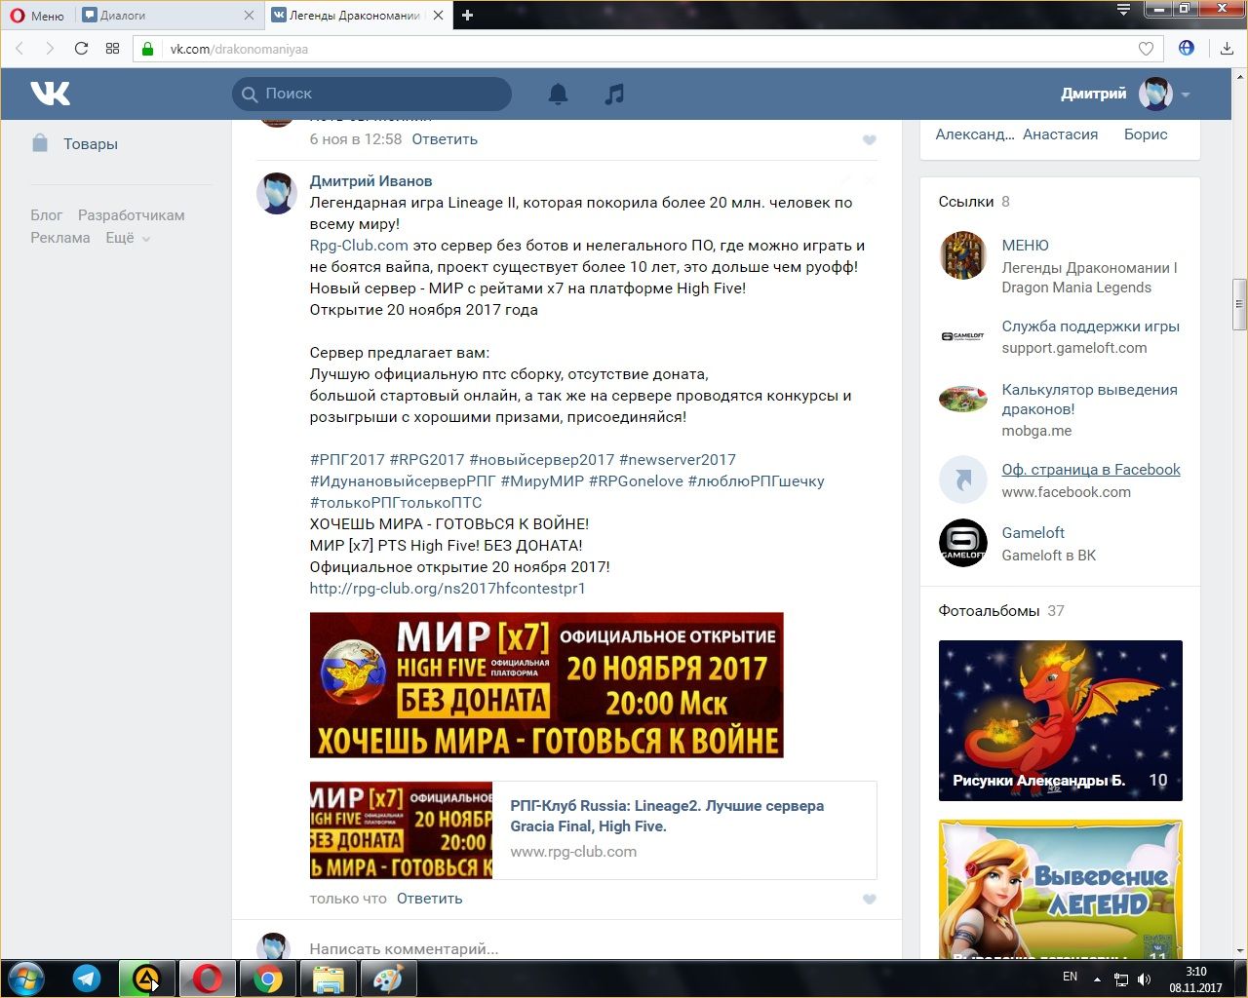This screenshot has height=998, width=1248.
Task: Click Разработчикам footer link
Action: pos(132,215)
